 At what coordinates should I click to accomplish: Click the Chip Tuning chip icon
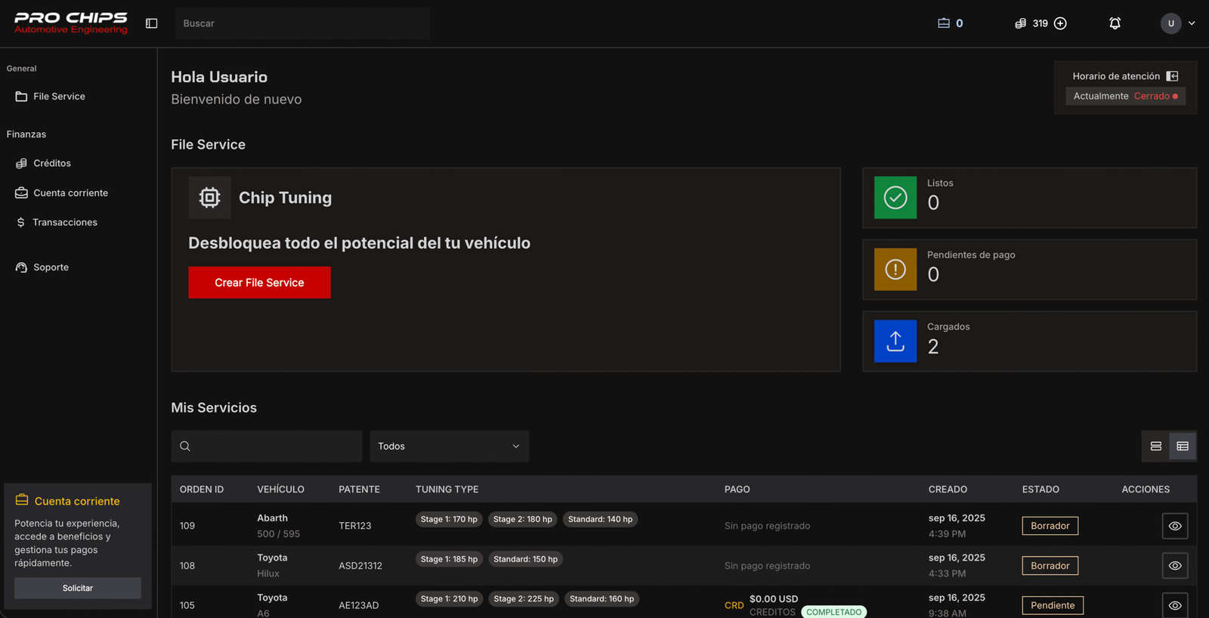(x=209, y=198)
